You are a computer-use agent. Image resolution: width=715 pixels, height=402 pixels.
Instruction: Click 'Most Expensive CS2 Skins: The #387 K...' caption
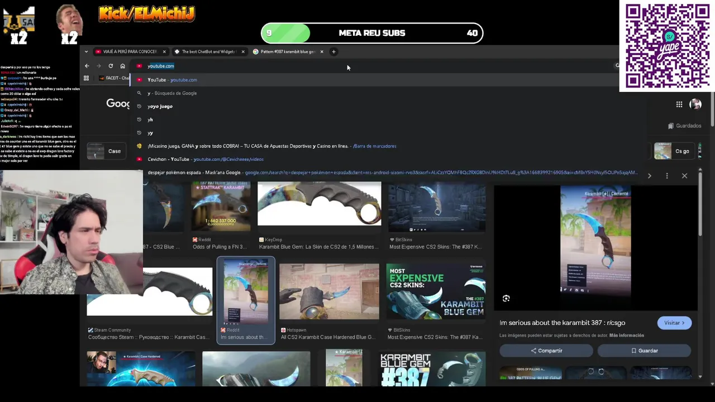[435, 247]
